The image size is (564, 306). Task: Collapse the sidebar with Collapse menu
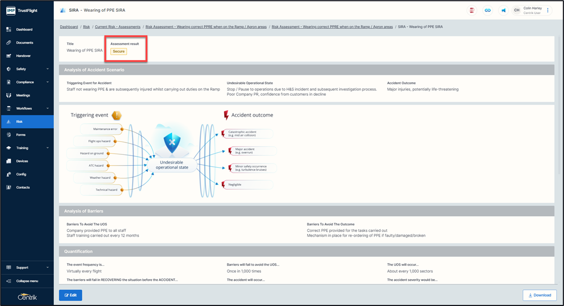[27, 281]
